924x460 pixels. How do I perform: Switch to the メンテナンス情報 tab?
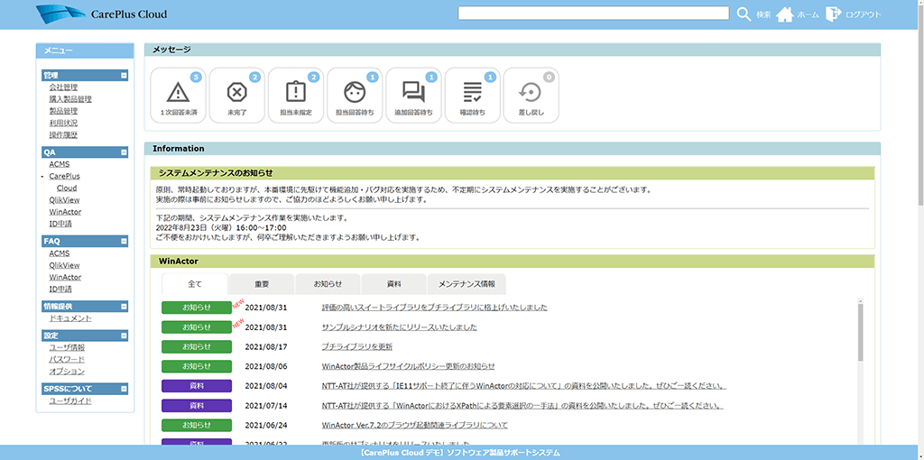click(x=467, y=284)
